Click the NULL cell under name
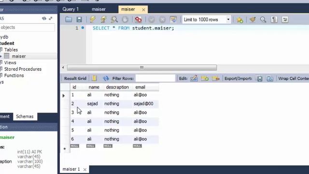The width and height of the screenshot is (309, 174). [91, 146]
